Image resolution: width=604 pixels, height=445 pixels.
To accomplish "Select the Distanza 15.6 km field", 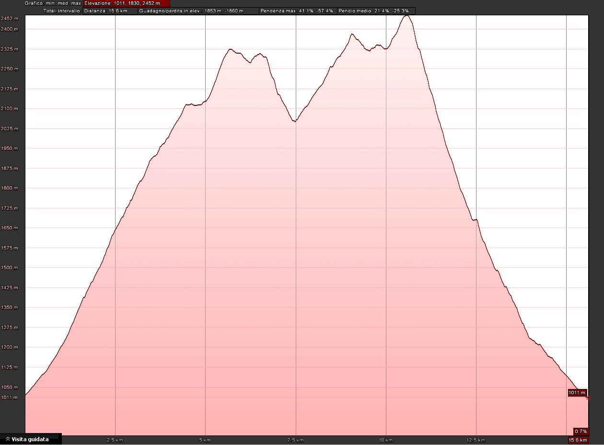I will tap(110, 11).
